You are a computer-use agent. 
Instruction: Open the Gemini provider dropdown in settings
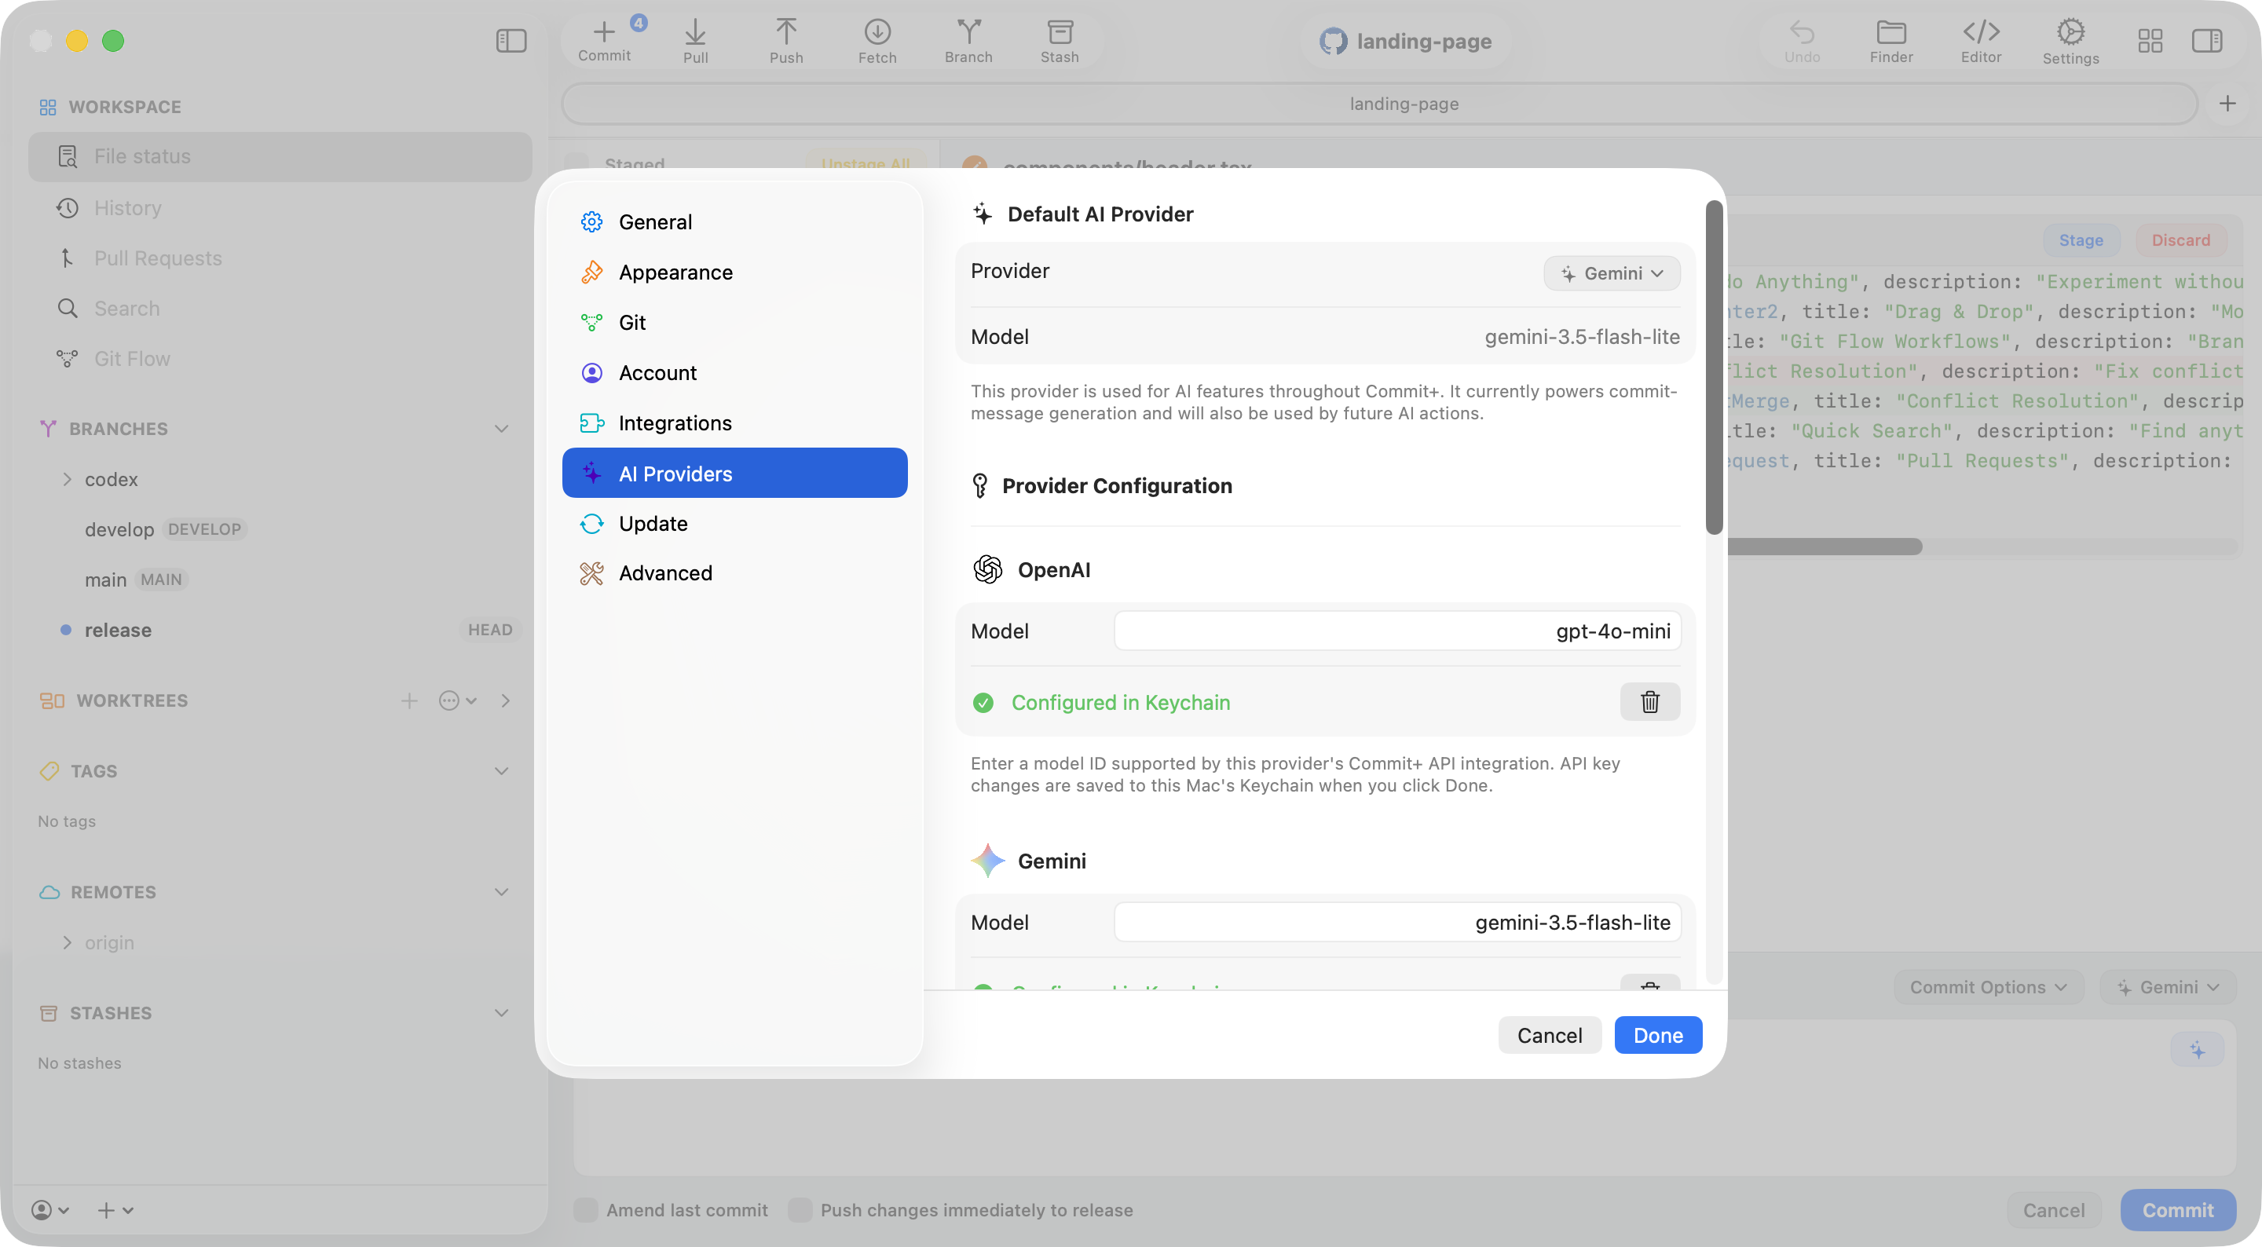[x=1612, y=273]
